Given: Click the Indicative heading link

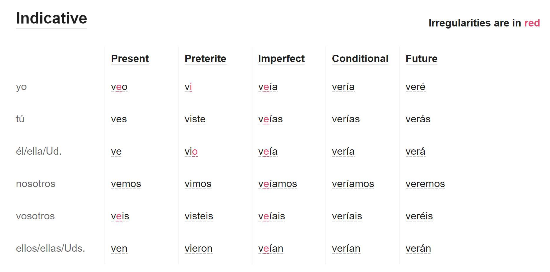Looking at the screenshot, I should point(52,18).
